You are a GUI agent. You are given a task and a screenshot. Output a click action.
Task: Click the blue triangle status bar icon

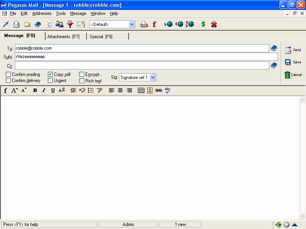[x=295, y=224]
